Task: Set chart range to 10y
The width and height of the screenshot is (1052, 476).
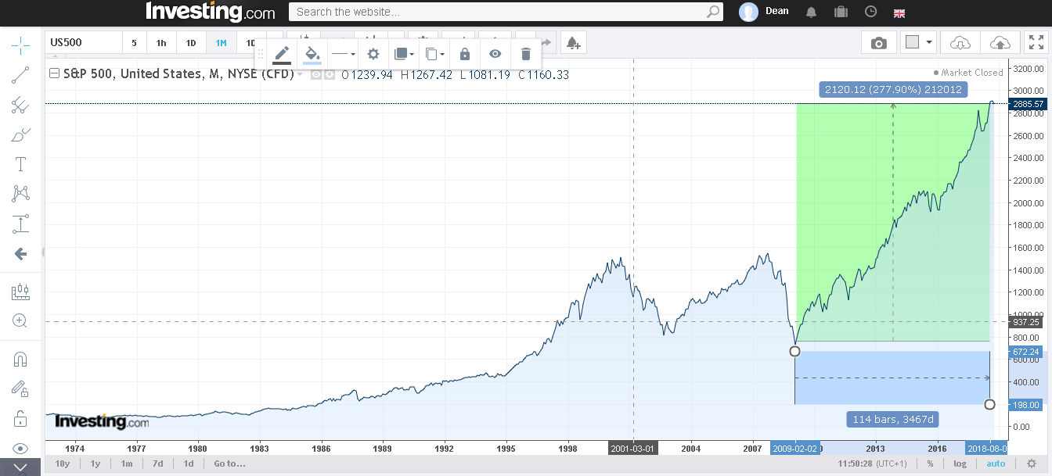Action: point(63,463)
